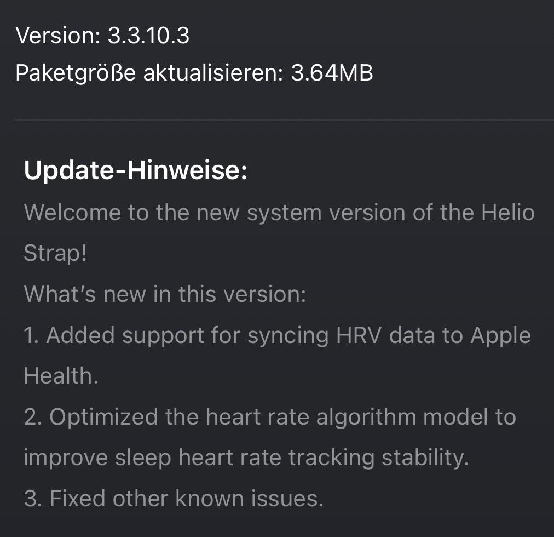Screen dimensions: 554x537
Task: Click "What's new in this version:" text
Action: point(165,294)
